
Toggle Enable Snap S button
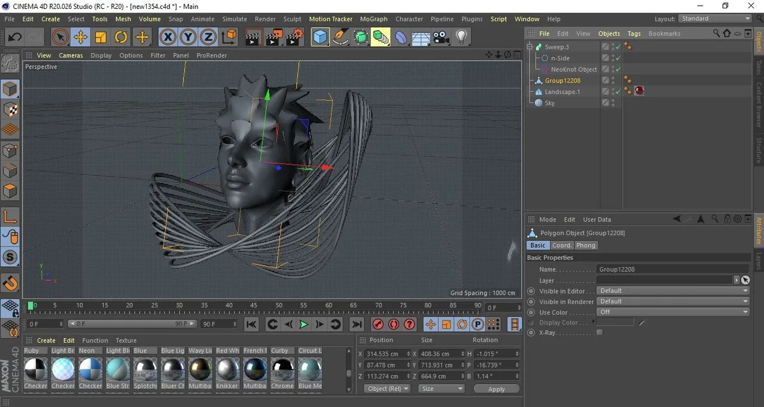pyautogui.click(x=10, y=257)
